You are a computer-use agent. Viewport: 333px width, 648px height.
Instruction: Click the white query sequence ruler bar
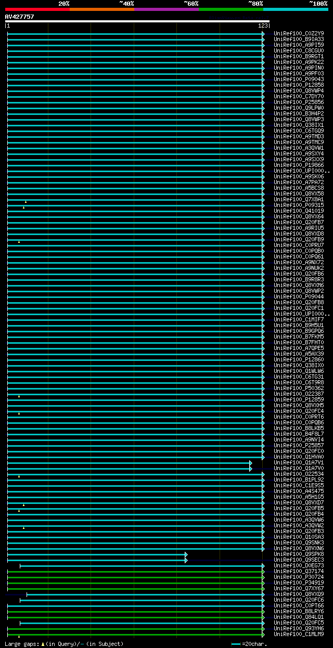coord(137,21)
